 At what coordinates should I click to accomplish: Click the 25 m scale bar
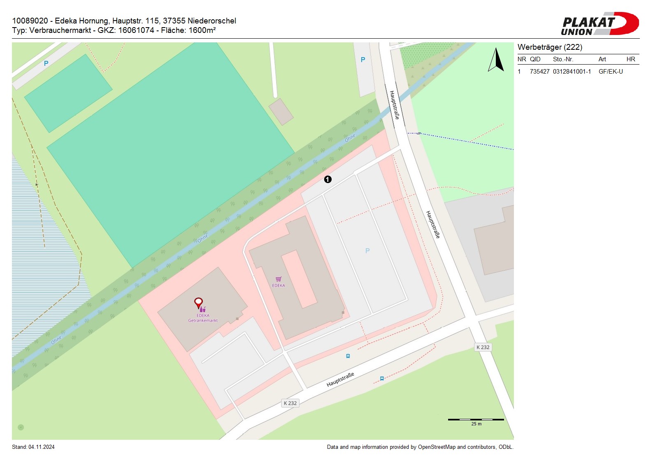click(476, 420)
